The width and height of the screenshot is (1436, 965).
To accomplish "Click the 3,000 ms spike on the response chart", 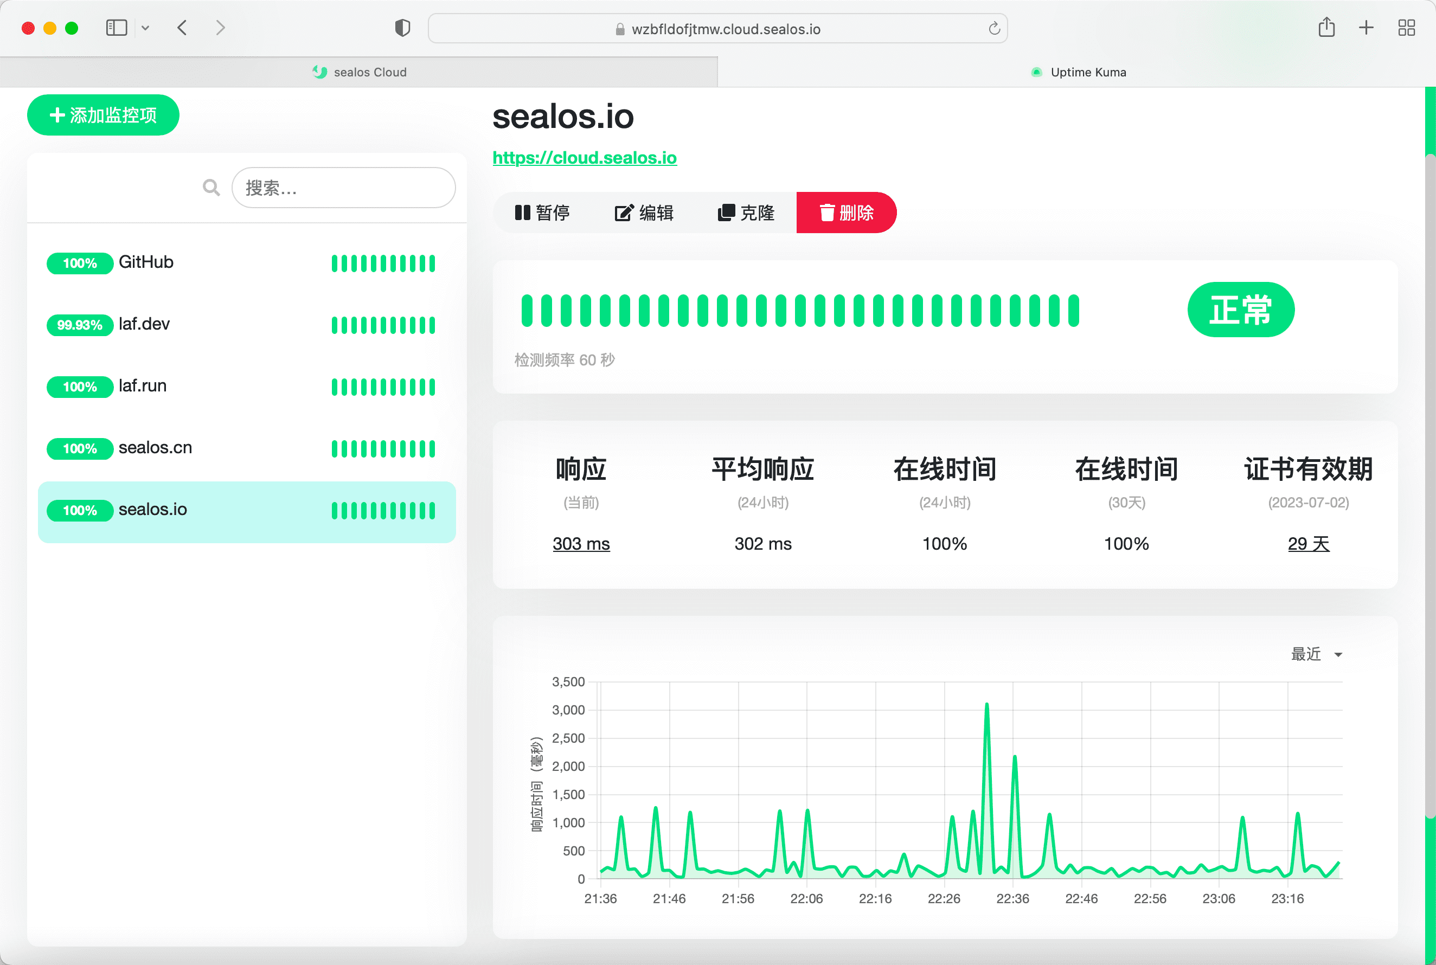I will point(986,705).
